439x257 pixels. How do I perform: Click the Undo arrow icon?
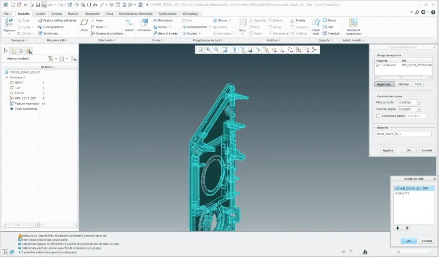[x=51, y=5]
